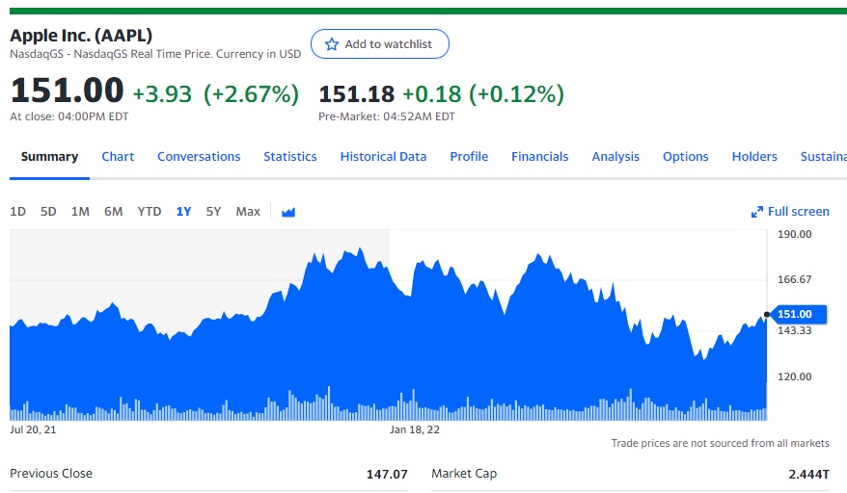
Task: Click the Previous Close label
Action: tap(51, 473)
